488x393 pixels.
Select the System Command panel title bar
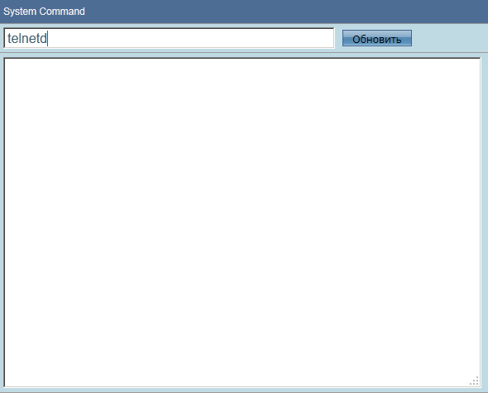coord(244,12)
